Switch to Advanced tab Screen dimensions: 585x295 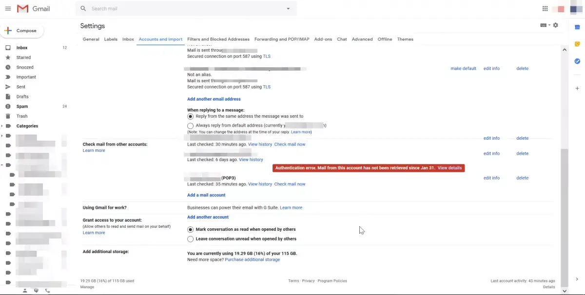point(362,39)
